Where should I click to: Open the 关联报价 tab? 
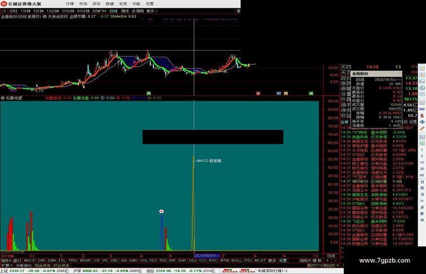24,266
